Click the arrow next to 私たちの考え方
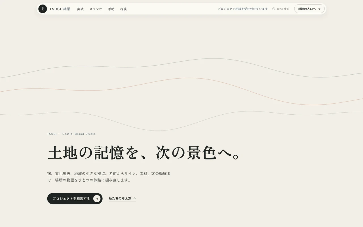Image resolution: width=363 pixels, height=227 pixels. 134,198
